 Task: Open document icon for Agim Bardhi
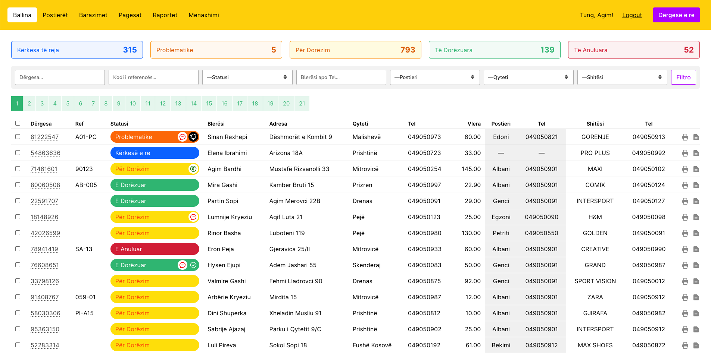coord(696,169)
